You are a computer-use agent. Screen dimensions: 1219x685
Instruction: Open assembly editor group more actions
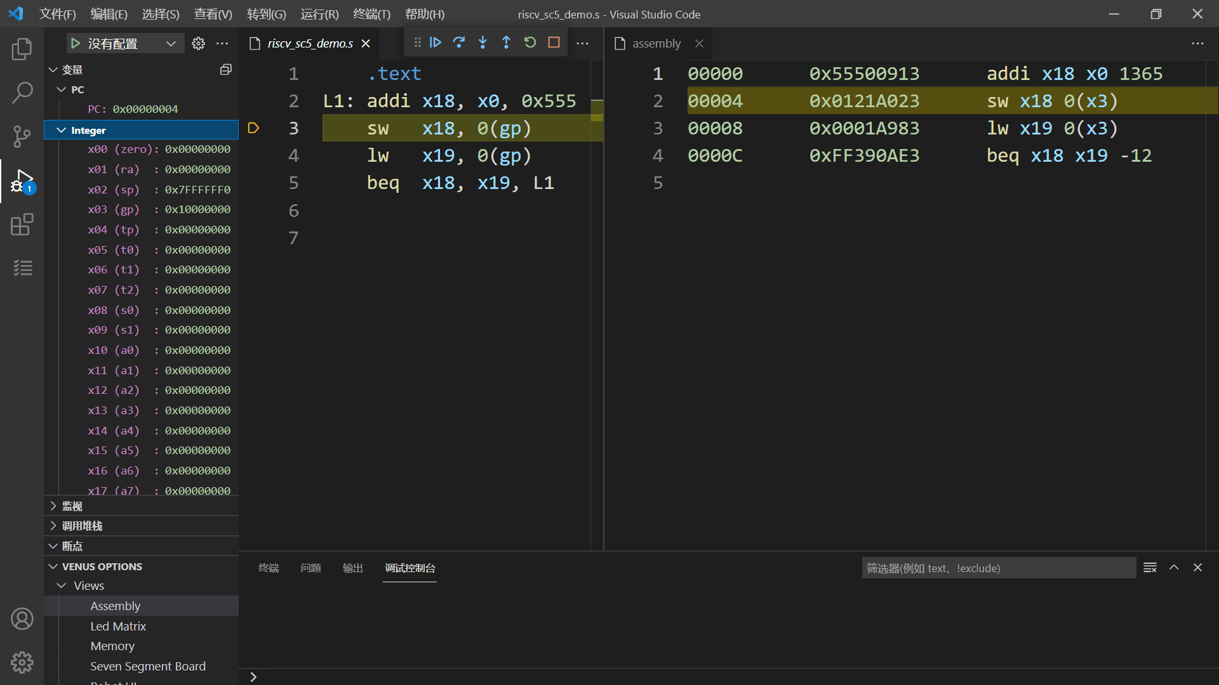[1197, 43]
